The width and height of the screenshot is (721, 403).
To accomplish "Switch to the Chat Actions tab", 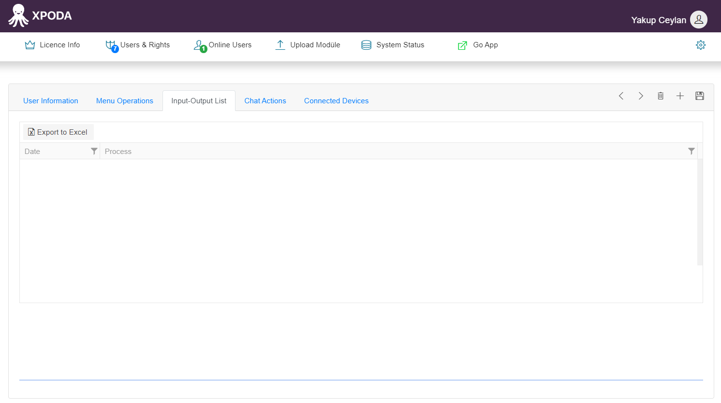I will [265, 101].
